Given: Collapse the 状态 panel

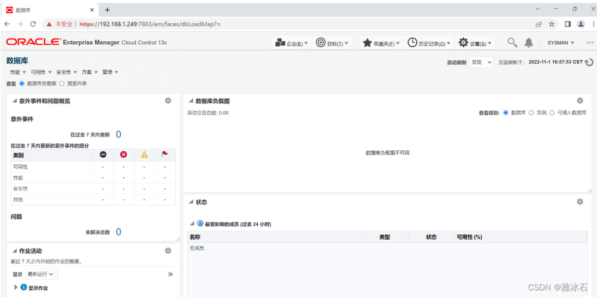Looking at the screenshot, I should [x=191, y=202].
